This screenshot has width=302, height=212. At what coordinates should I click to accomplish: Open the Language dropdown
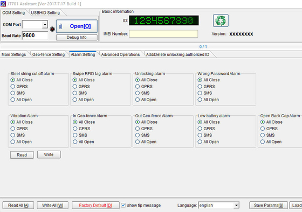236,205
